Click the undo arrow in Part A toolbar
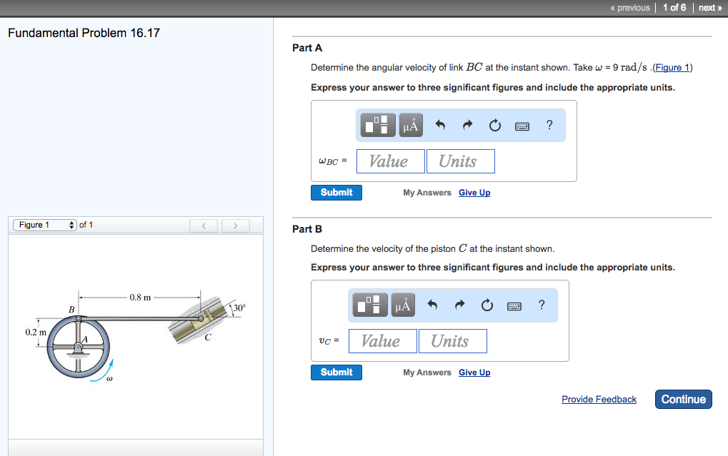728x456 pixels. point(440,125)
